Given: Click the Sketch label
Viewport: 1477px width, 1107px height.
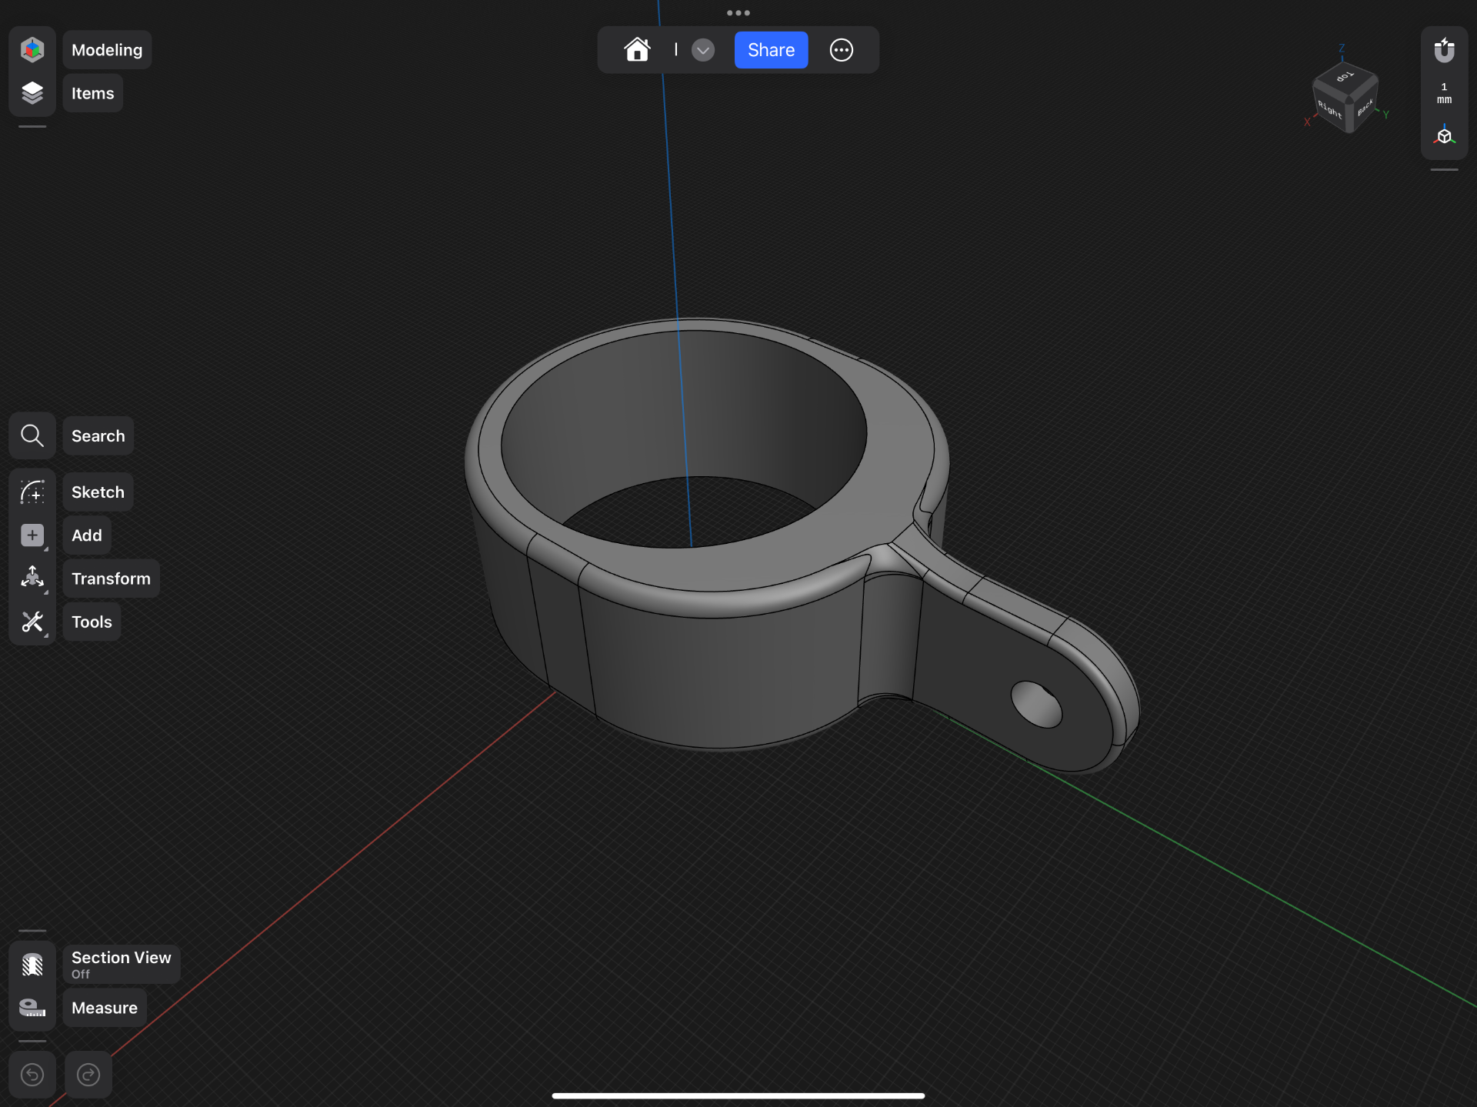Looking at the screenshot, I should (x=98, y=492).
